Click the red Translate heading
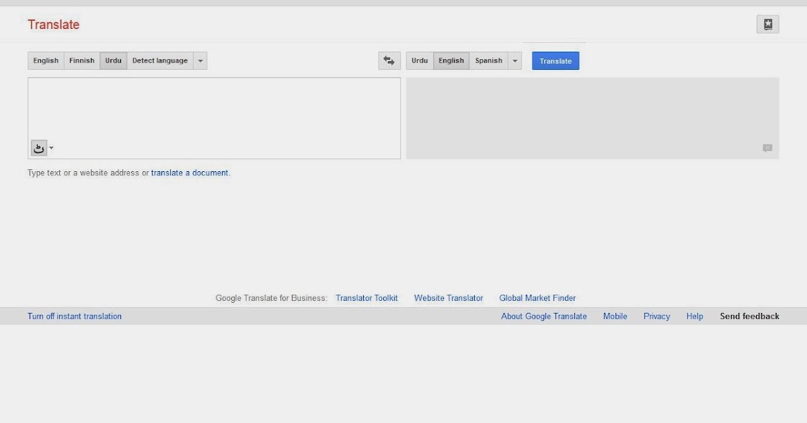This screenshot has width=807, height=423. [54, 25]
